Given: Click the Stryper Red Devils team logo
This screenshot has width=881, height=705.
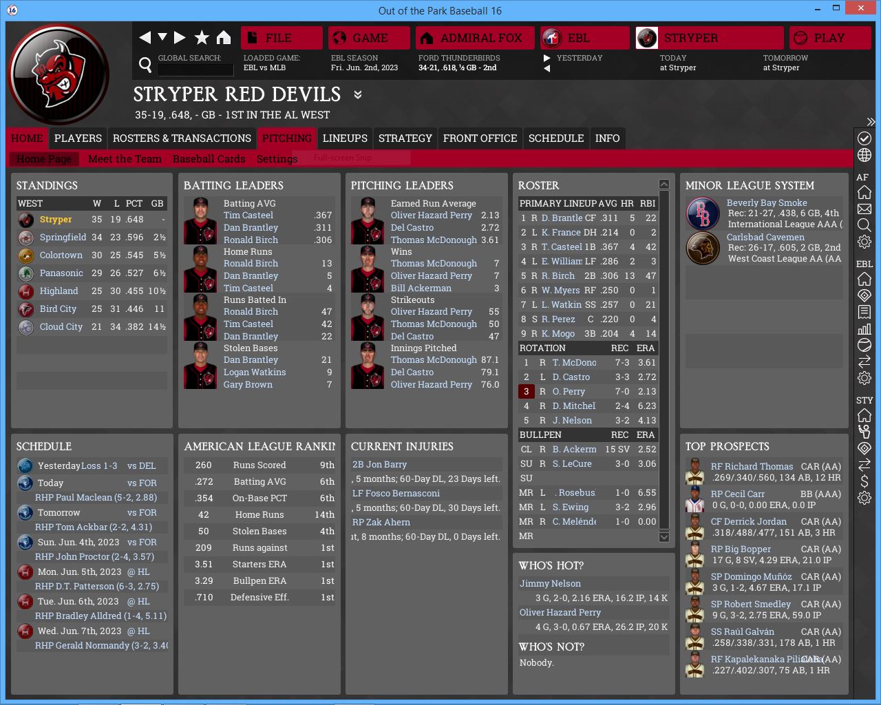Looking at the screenshot, I should (x=59, y=75).
